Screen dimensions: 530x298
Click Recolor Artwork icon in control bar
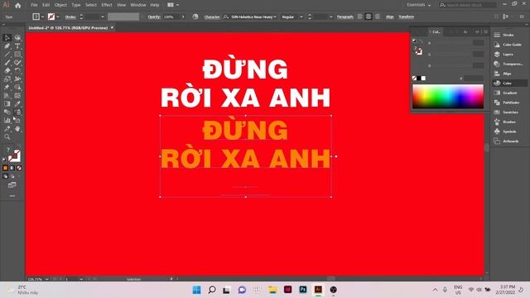pyautogui.click(x=195, y=17)
